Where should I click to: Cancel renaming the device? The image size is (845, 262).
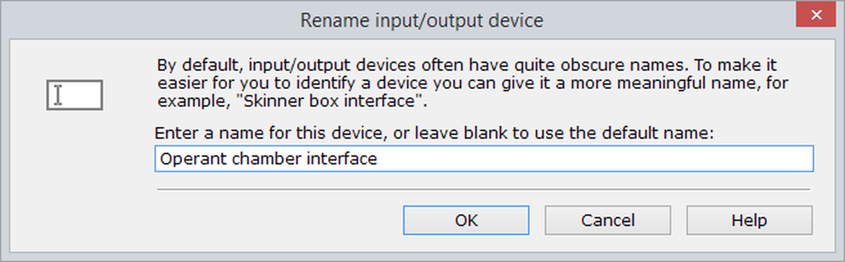pos(607,220)
